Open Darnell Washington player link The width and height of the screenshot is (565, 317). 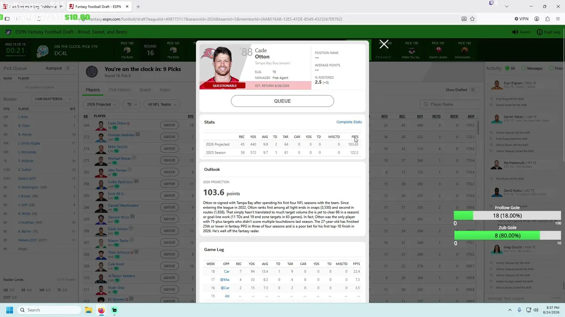pyautogui.click(x=123, y=205)
